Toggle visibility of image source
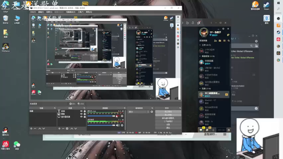 (81, 114)
